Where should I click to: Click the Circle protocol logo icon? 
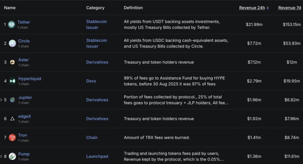[x=12, y=43]
